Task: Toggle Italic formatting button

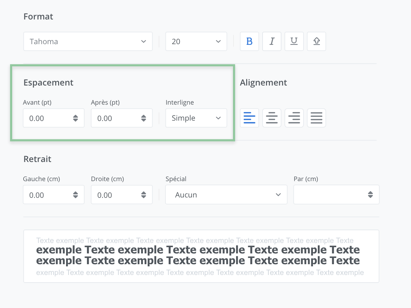Action: (272, 41)
